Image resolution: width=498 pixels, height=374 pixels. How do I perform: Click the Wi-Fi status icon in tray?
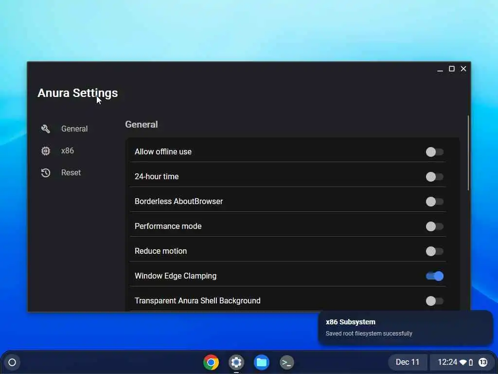point(463,362)
